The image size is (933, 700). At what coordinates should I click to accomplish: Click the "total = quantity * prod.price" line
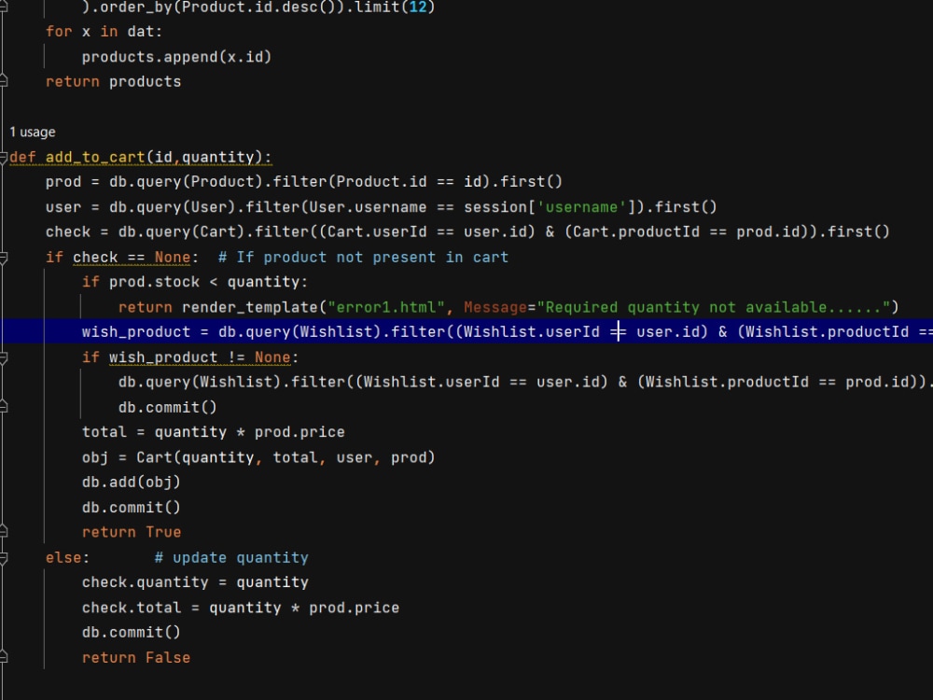click(x=213, y=432)
